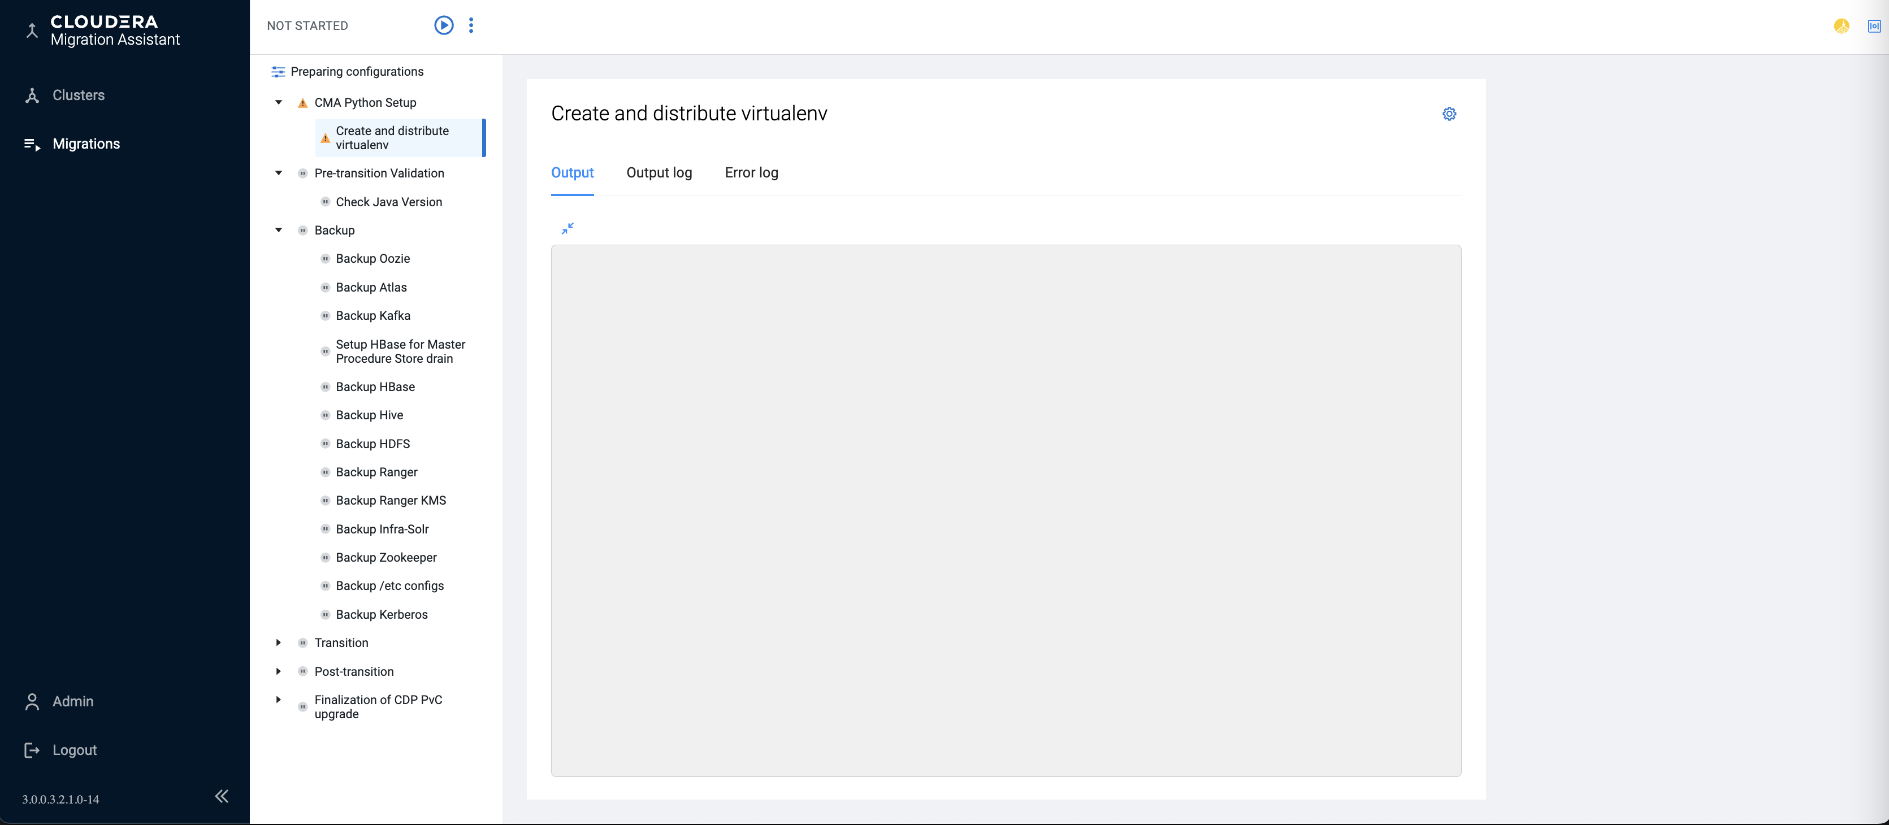Select the Check Java Version step
The image size is (1889, 825).
389,202
